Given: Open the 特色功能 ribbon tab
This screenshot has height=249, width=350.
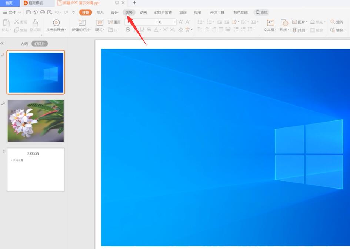Looking at the screenshot, I should tap(240, 13).
